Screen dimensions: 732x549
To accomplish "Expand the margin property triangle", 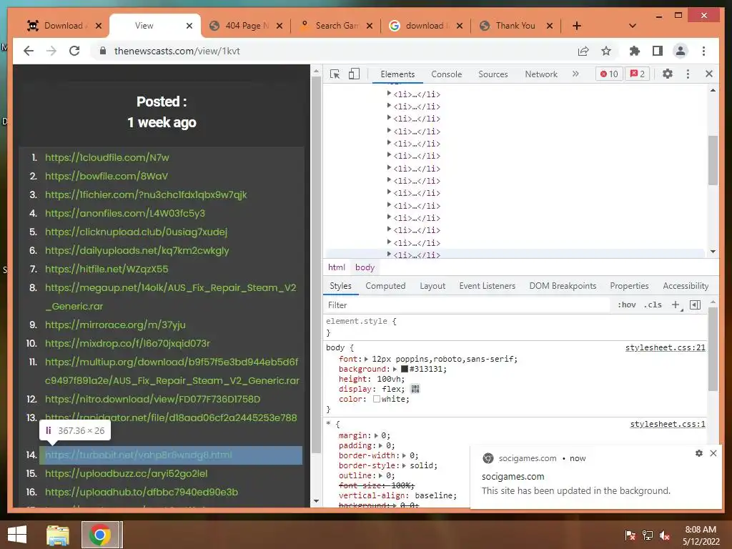I will (x=376, y=435).
